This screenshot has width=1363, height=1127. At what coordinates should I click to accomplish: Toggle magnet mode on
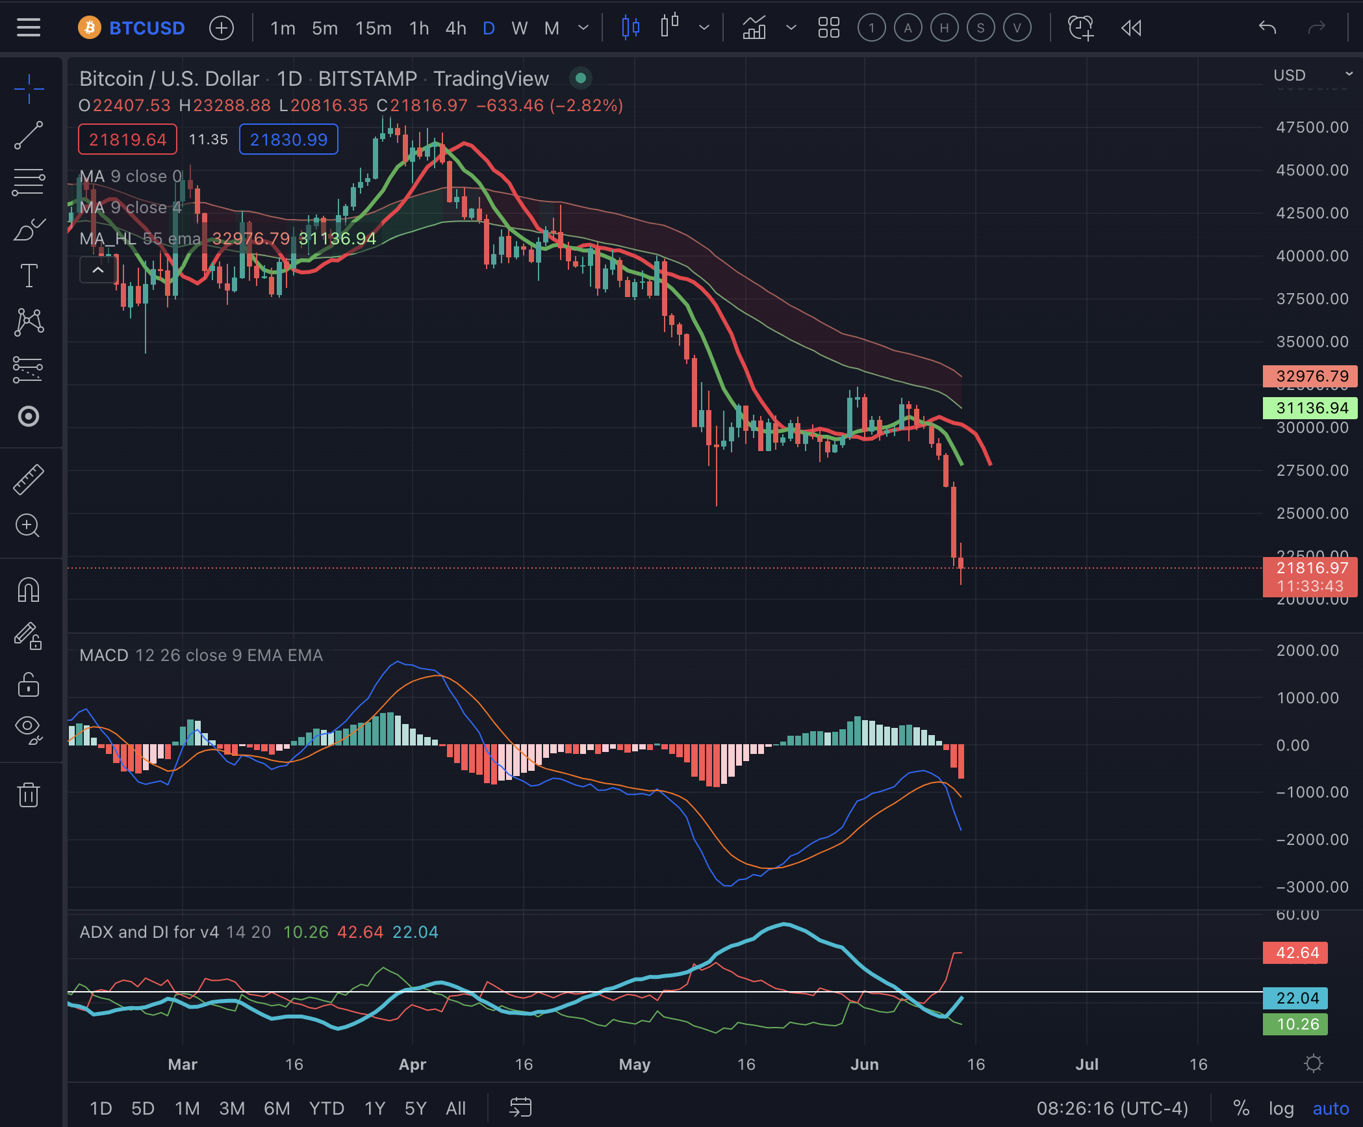(29, 590)
